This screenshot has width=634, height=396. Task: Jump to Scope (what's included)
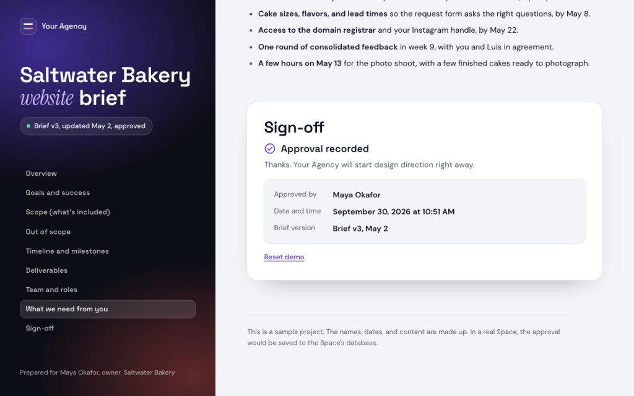[67, 212]
